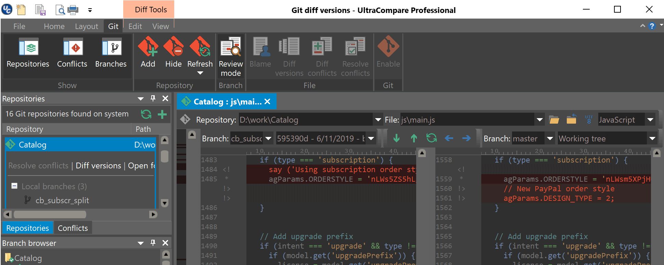
Task: Show the Conflicts ribbon button
Action: 72,53
